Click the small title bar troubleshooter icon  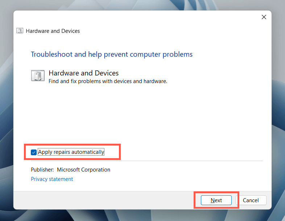pos(20,31)
